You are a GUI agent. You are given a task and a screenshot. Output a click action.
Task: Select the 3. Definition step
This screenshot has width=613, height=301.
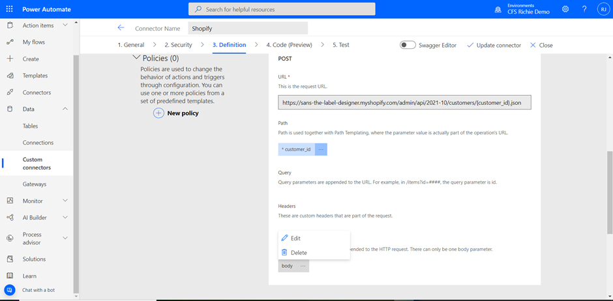point(229,45)
